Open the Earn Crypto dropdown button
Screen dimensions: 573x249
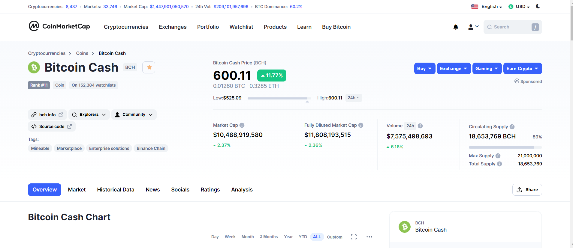coord(523,69)
